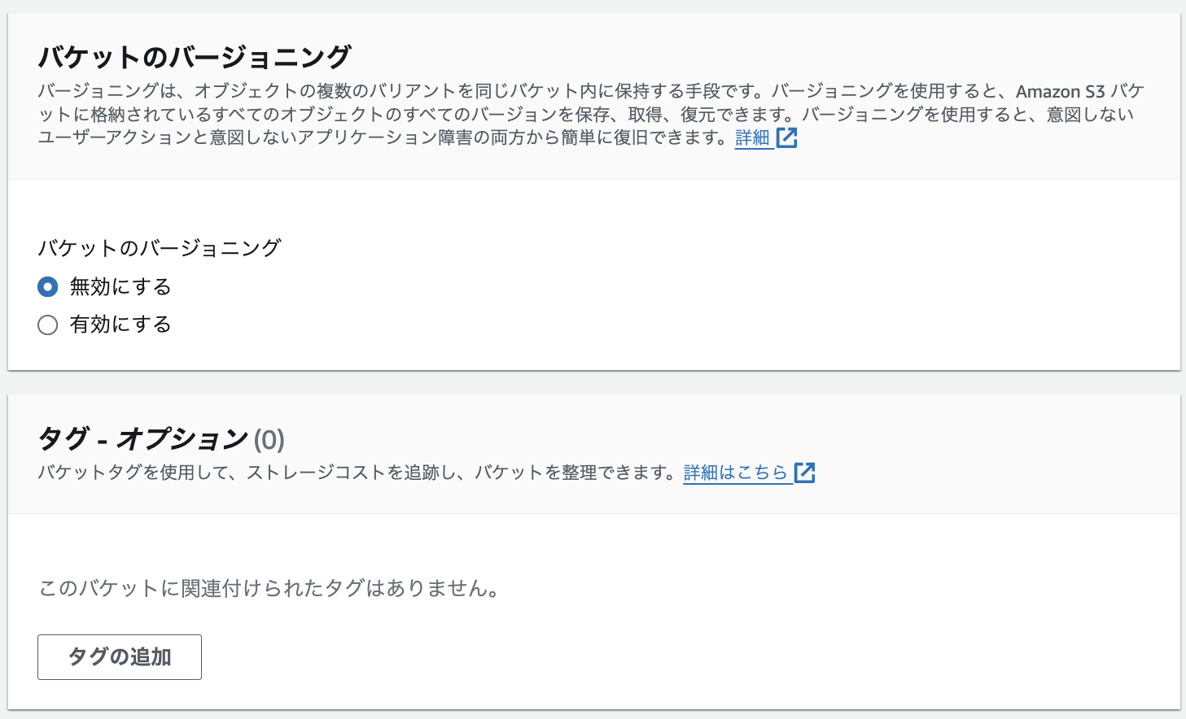The image size is (1186, 719).
Task: Click the external link icon beside 詳細はこちら
Action: coord(806,472)
